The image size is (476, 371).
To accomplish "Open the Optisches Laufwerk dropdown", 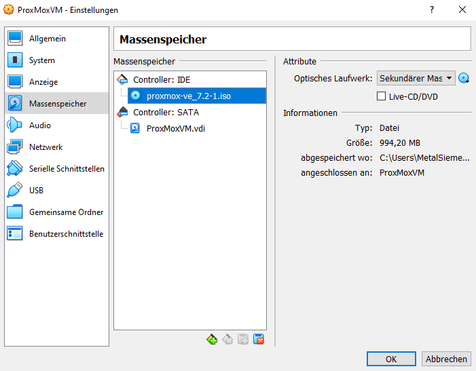I will [x=416, y=78].
